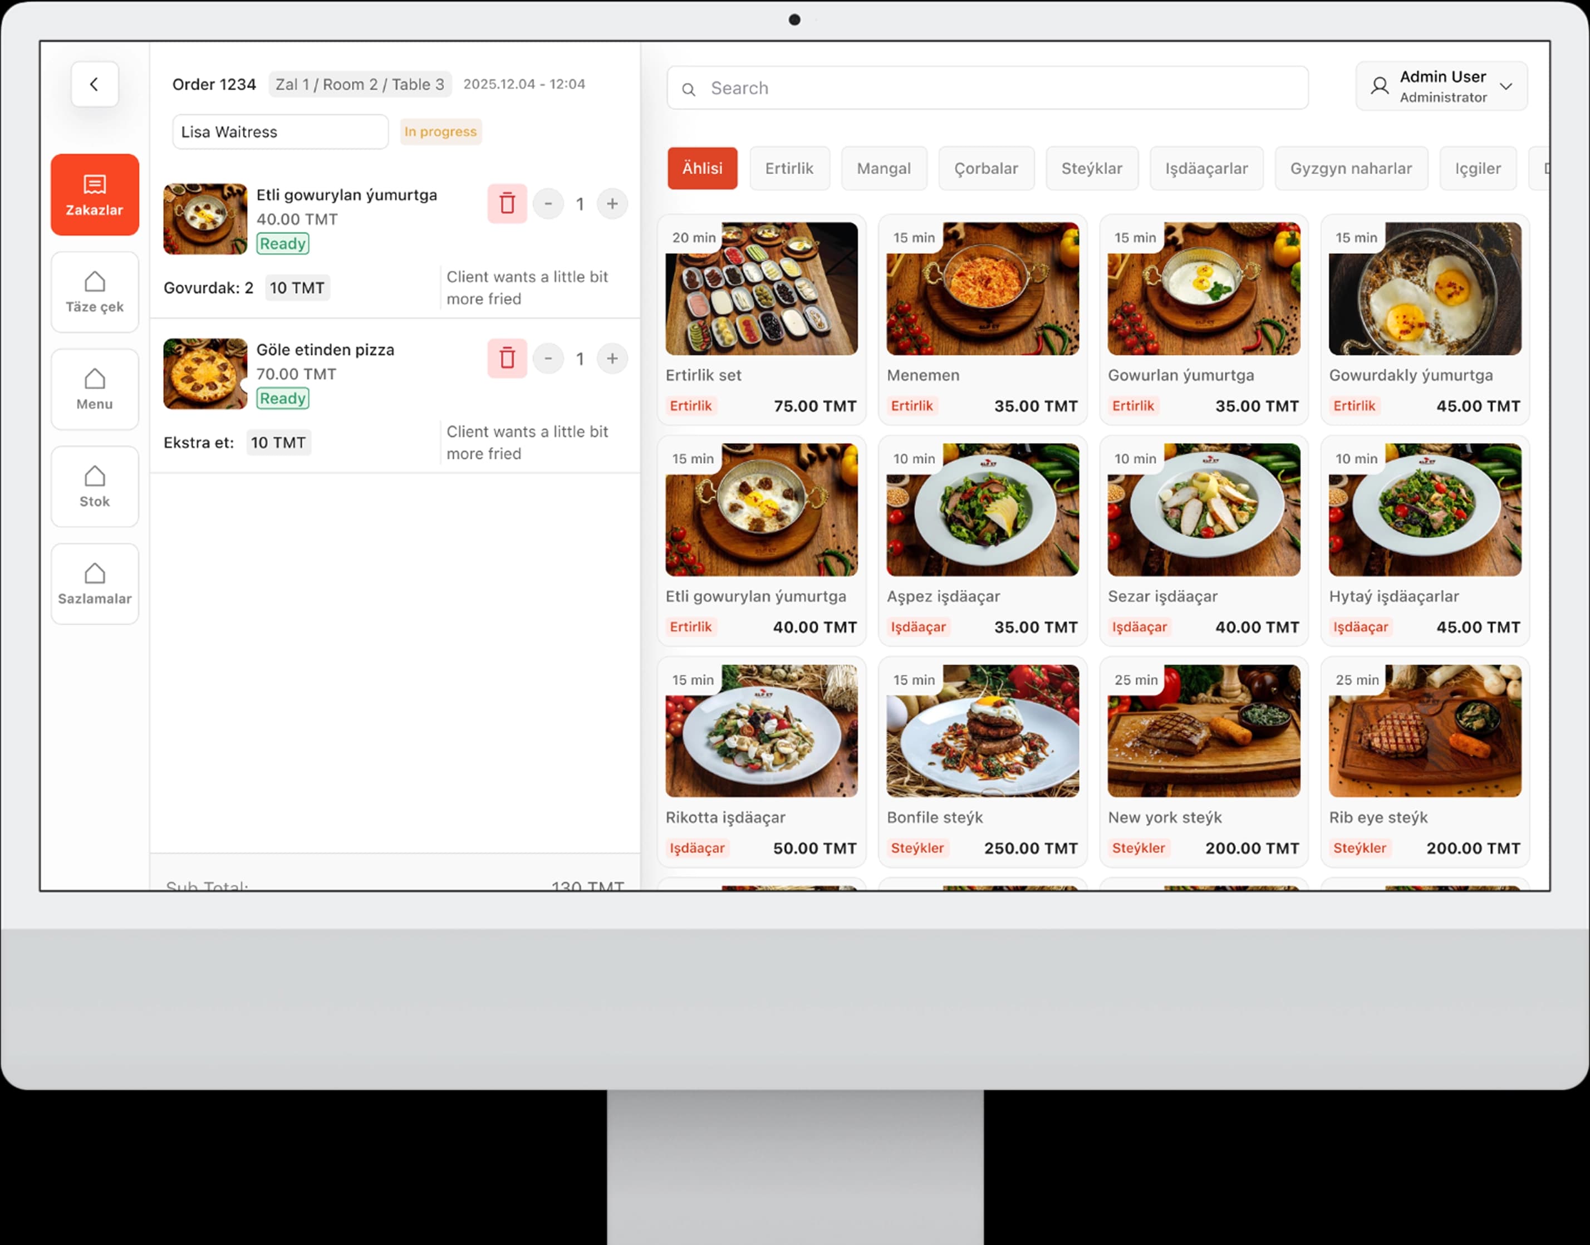Image resolution: width=1590 pixels, height=1245 pixels.
Task: Navigate back with the arrow button
Action: pos(94,84)
